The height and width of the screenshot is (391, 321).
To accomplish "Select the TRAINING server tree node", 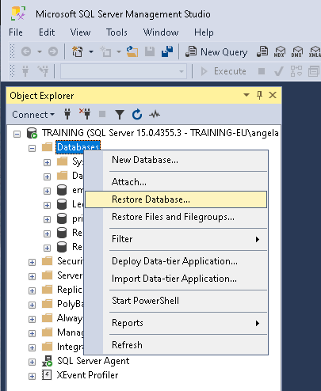I will (160, 133).
